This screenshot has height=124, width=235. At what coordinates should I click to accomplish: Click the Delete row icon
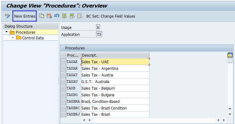[x=49, y=16]
